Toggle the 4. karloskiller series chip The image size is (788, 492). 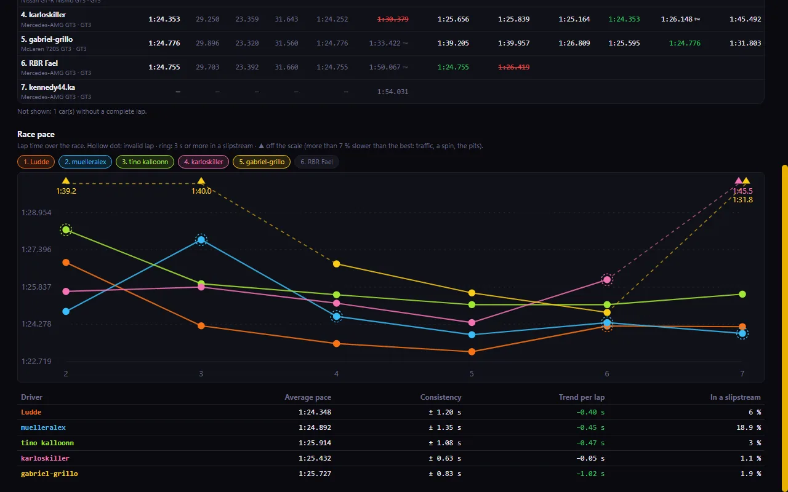(x=204, y=162)
